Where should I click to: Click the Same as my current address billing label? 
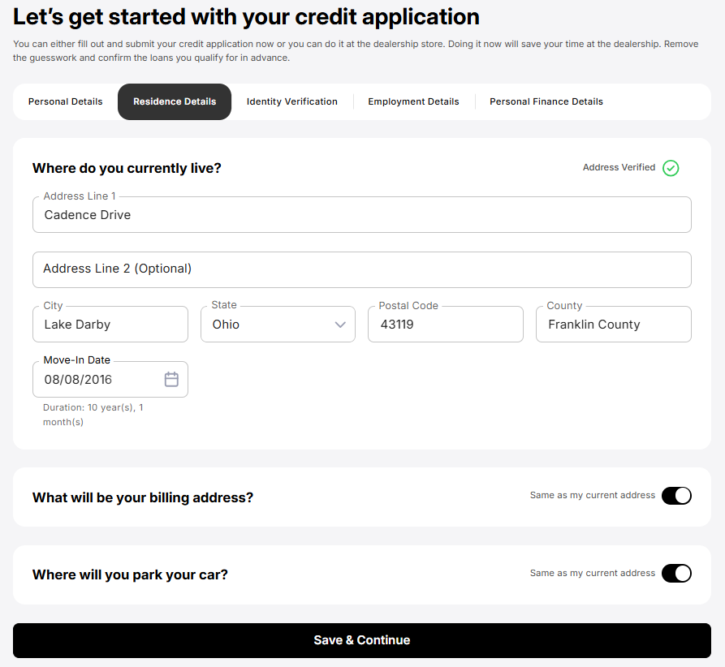pos(593,495)
